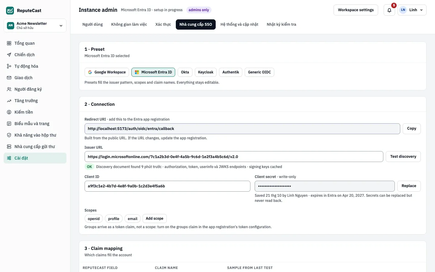Click the profile scope chip
The height and width of the screenshot is (272, 435).
pos(114,219)
